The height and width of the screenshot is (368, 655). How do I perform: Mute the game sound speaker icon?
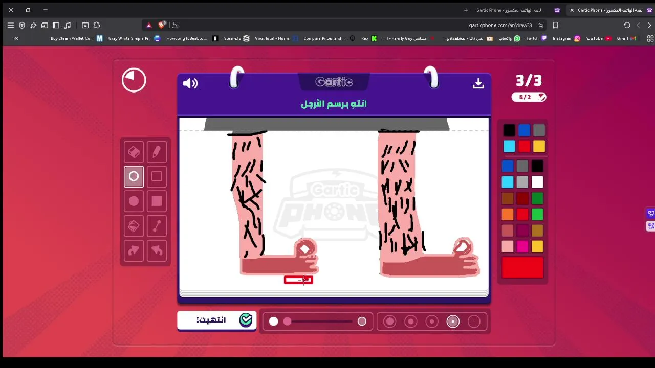tap(190, 83)
